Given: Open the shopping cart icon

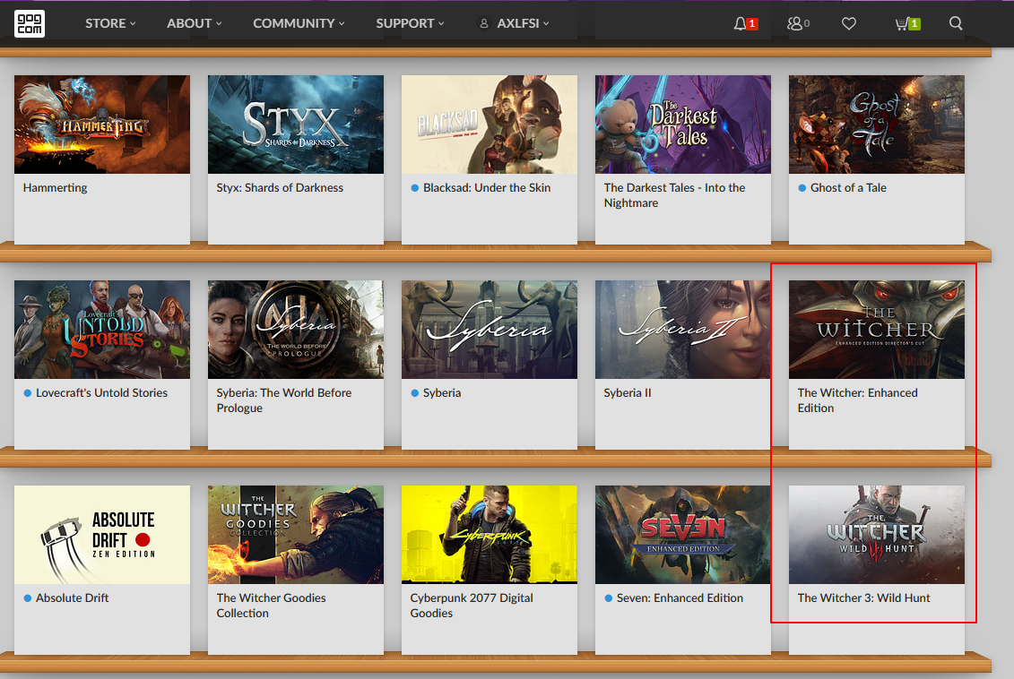Looking at the screenshot, I should [x=901, y=24].
